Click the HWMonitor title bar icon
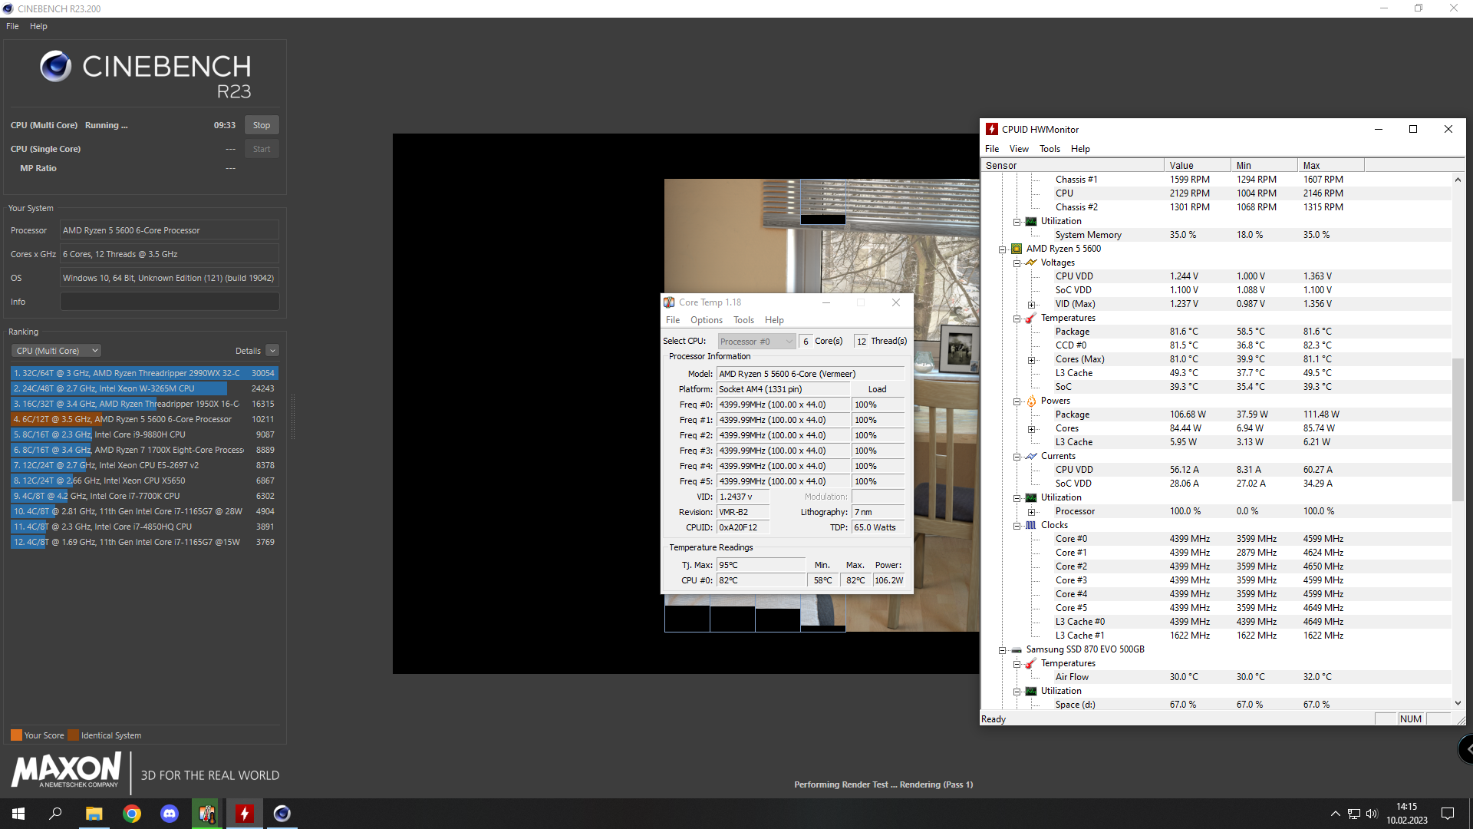Viewport: 1473px width, 829px height. point(992,130)
